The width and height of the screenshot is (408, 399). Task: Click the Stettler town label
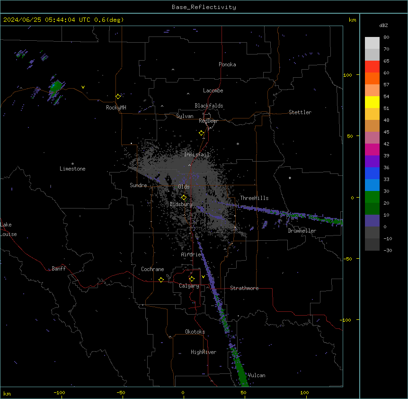coord(300,112)
